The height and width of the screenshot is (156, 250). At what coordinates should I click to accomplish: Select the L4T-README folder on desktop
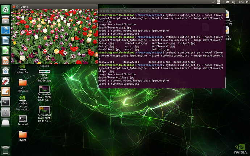point(23,86)
